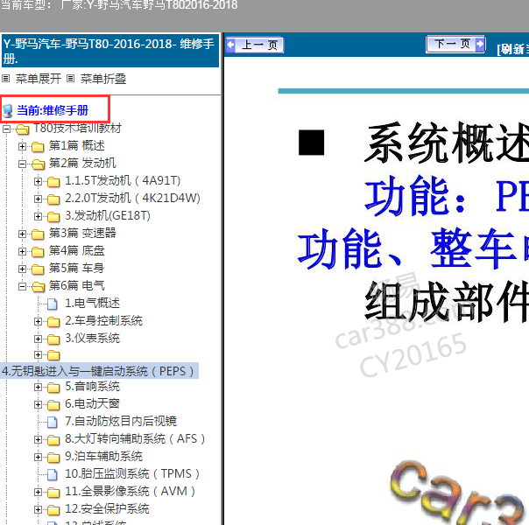Open 10.胎压监测系统 (TPMS) document
This screenshot has height=525, width=529.
(x=132, y=473)
